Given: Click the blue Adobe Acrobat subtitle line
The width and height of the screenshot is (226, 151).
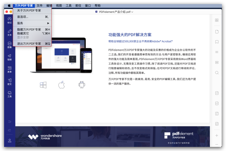Looking at the screenshot, I should coord(140,41).
